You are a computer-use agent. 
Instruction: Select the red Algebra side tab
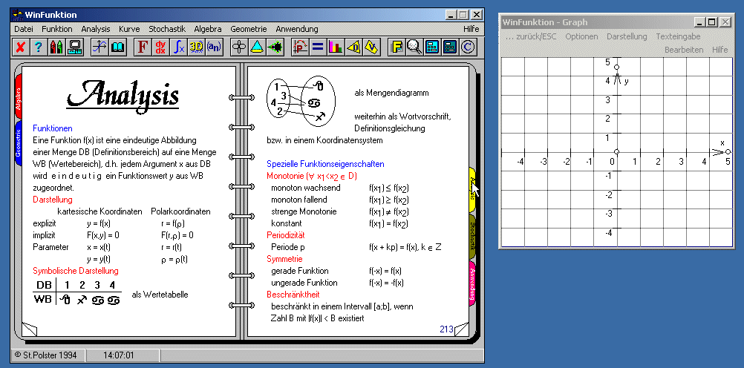click(x=19, y=98)
